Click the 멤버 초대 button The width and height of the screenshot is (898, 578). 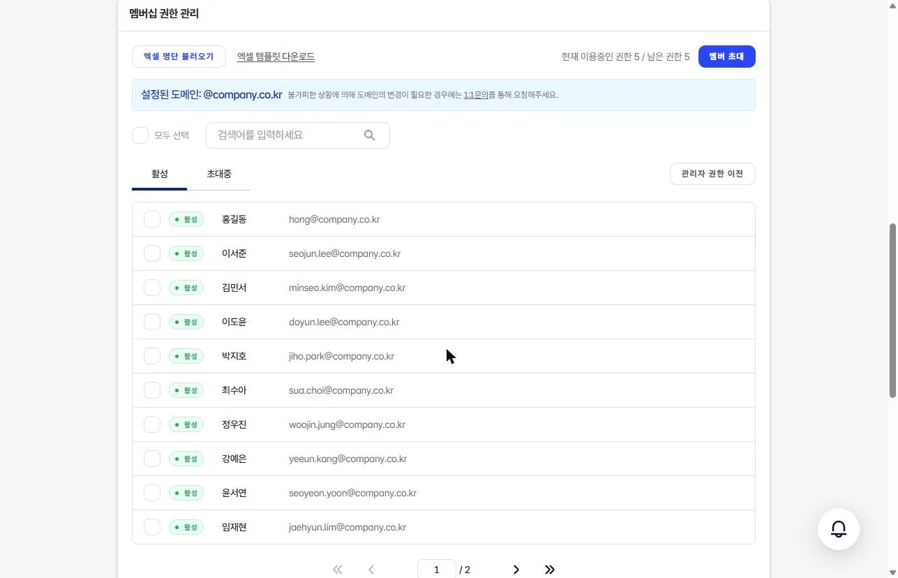coord(726,57)
